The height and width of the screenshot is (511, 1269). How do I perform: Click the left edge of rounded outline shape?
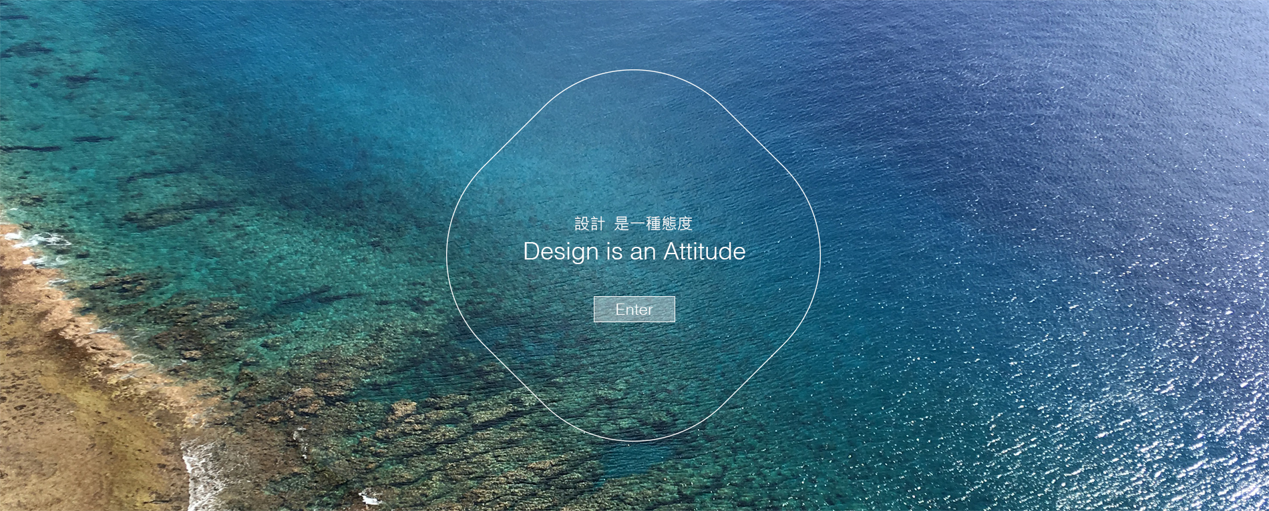point(447,255)
